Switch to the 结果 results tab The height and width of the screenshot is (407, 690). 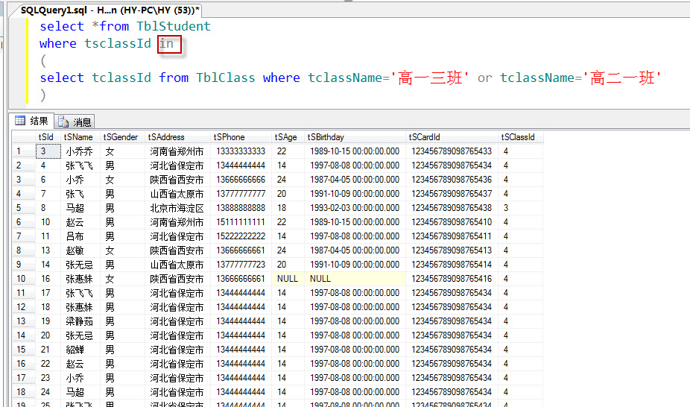coord(31,122)
